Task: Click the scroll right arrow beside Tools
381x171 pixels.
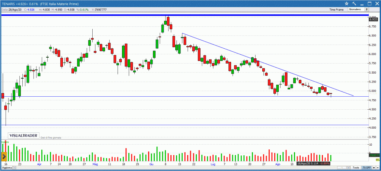Action: click(348, 168)
